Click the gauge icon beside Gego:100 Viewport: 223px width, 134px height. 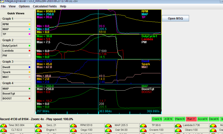pyautogui.click(x=73, y=130)
